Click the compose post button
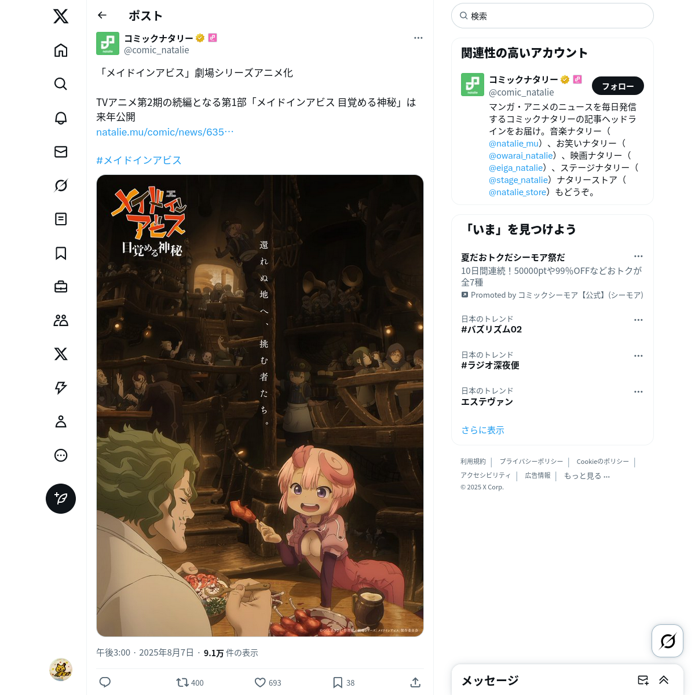The width and height of the screenshot is (695, 695). [x=61, y=499]
